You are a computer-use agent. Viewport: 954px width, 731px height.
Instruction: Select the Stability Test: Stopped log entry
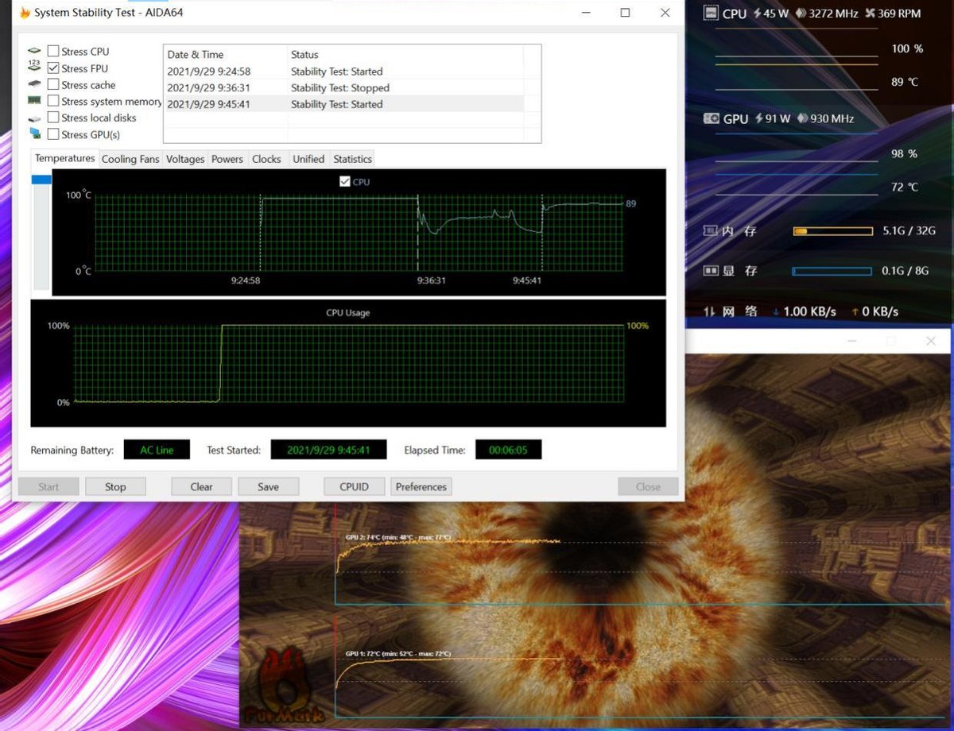point(343,88)
